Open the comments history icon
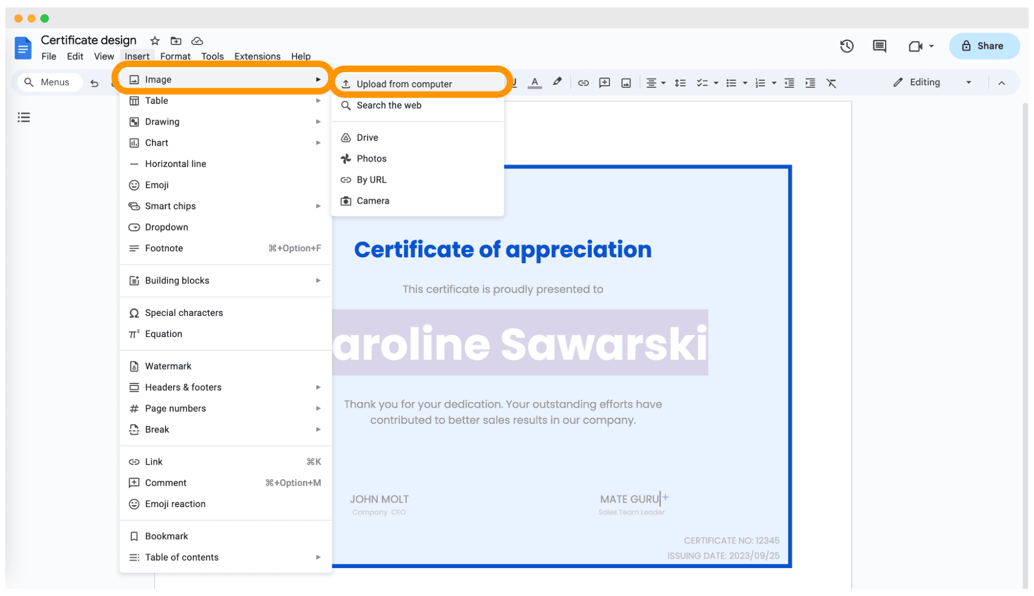The height and width of the screenshot is (596, 1034). point(879,46)
